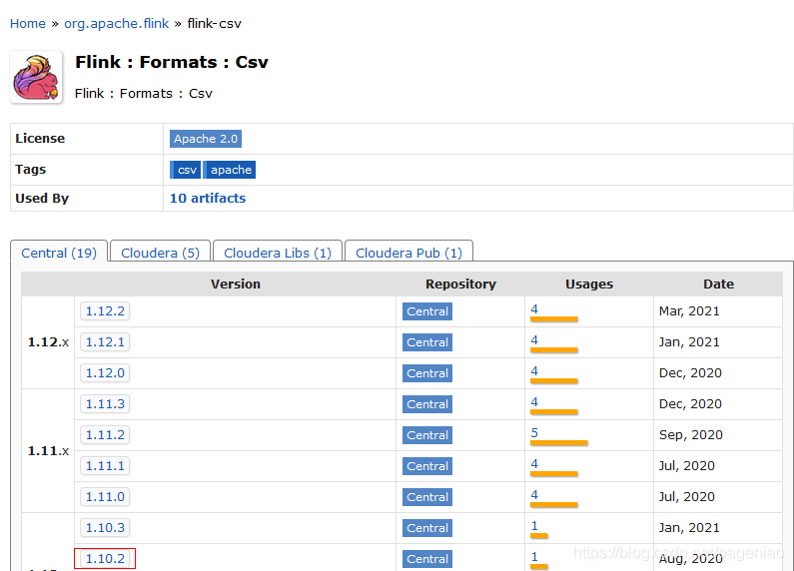The image size is (794, 571).
Task: Click the 1.12.x version group label
Action: tap(48, 342)
